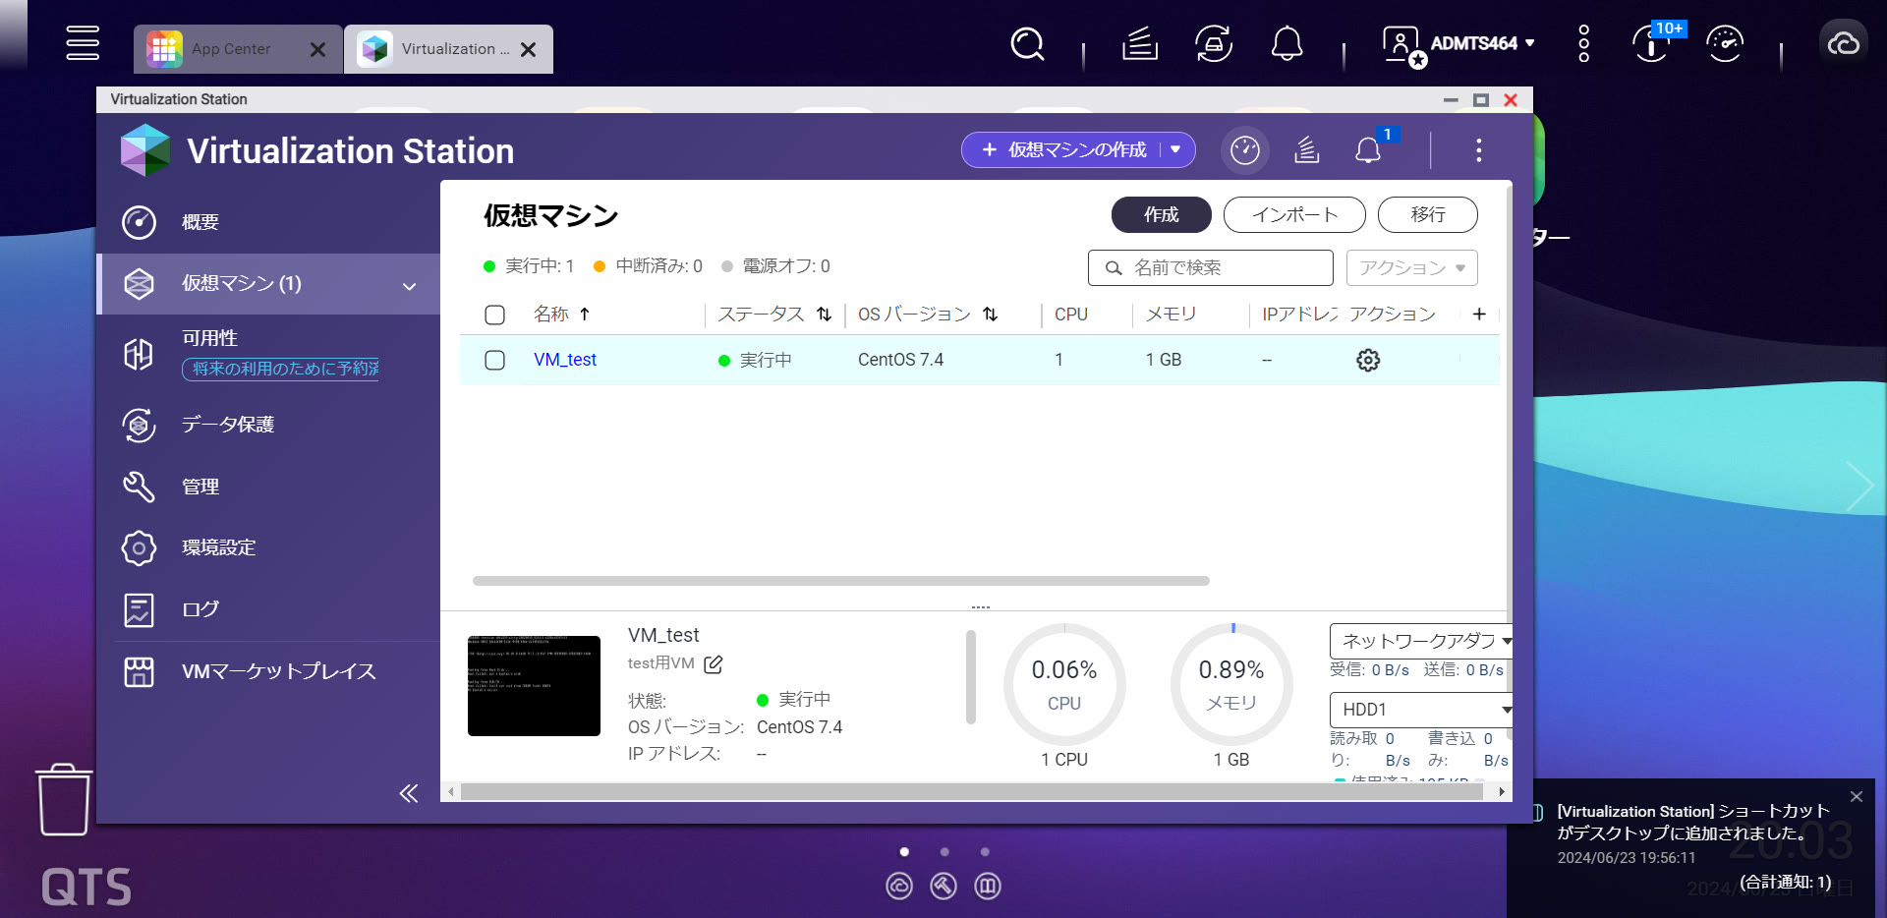1887x918 pixels.
Task: Sort by 名称 column arrow
Action: [585, 314]
